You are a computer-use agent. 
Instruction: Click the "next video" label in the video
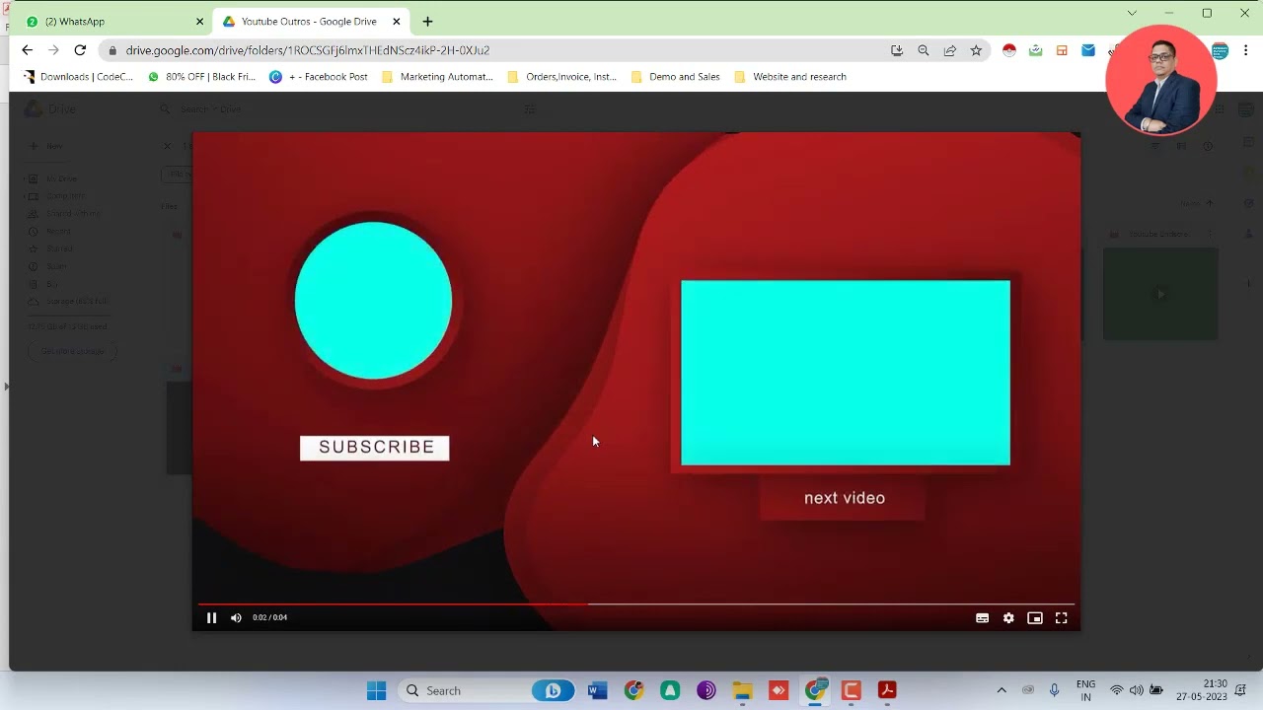pos(845,498)
